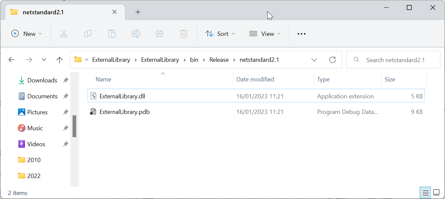Sort by Name column header
Viewport: 445px width, 199px height.
(x=104, y=79)
